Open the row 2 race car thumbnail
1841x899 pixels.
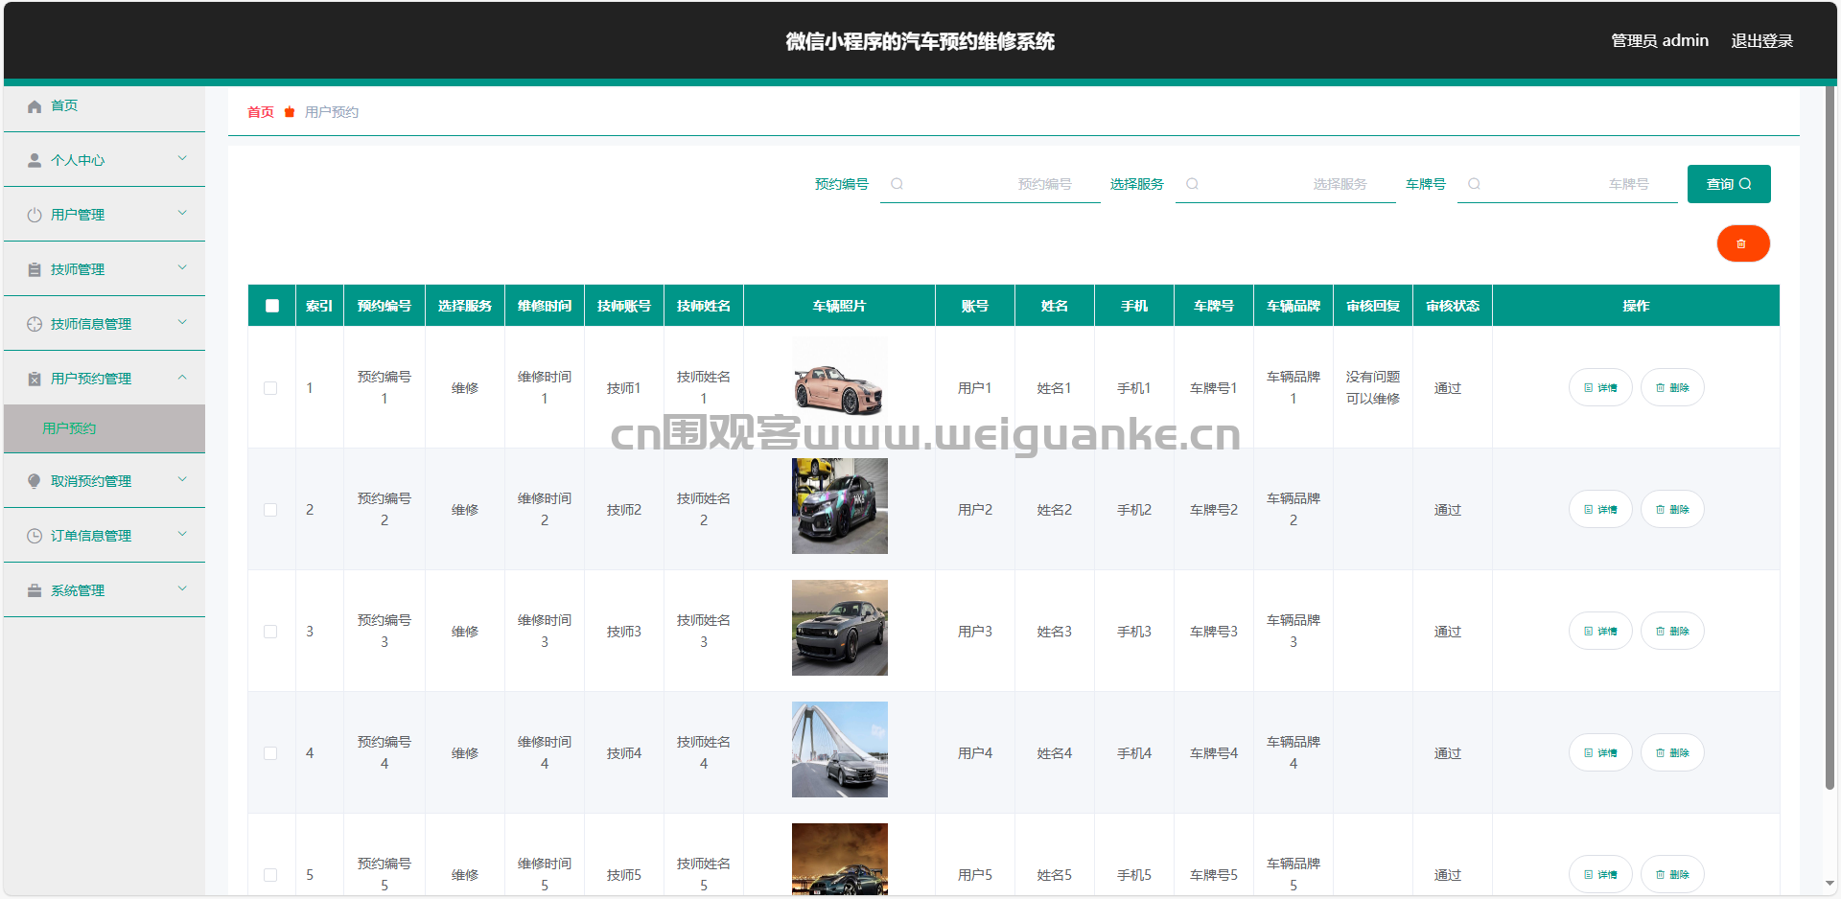pos(840,506)
